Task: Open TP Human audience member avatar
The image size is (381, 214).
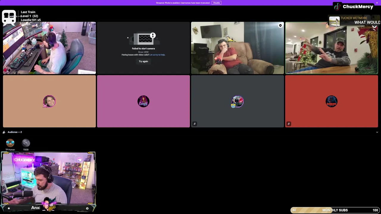Action: tap(10, 143)
